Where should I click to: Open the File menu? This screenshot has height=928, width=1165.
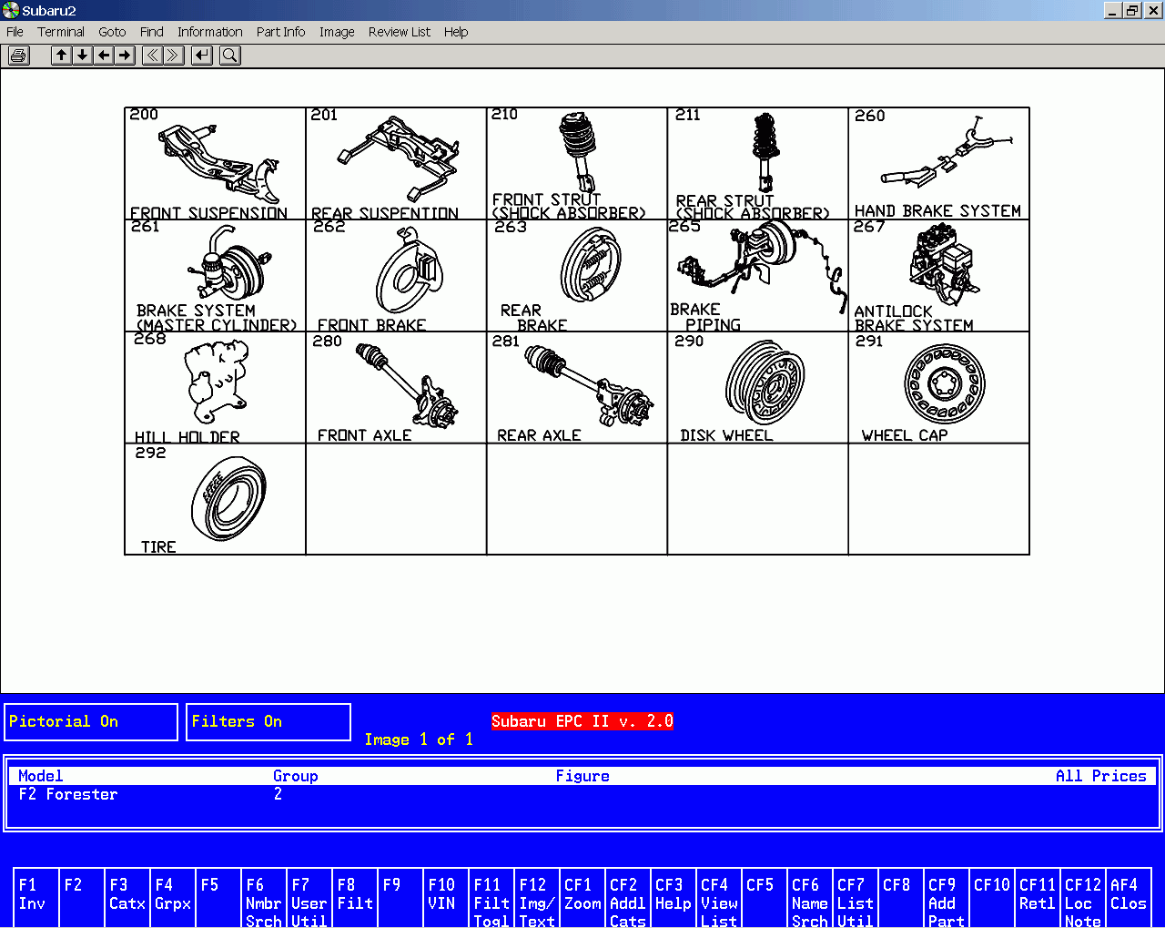[15, 32]
